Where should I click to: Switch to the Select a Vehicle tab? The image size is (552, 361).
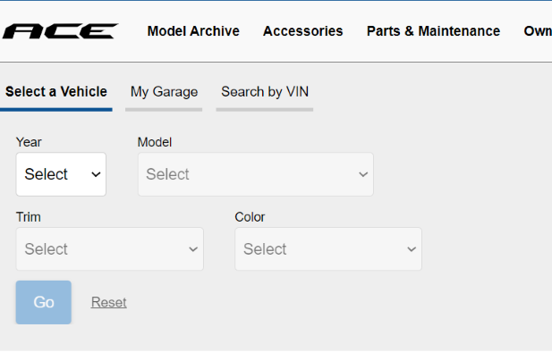click(x=55, y=92)
